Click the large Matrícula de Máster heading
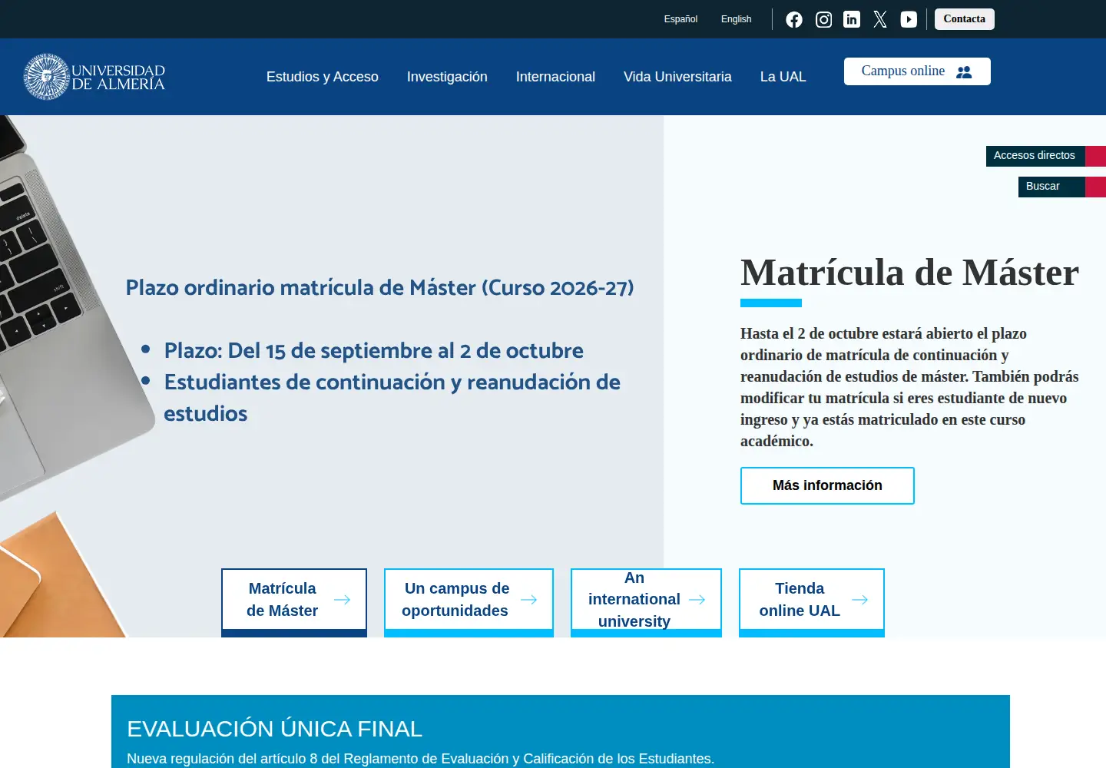The height and width of the screenshot is (768, 1106). 909,273
